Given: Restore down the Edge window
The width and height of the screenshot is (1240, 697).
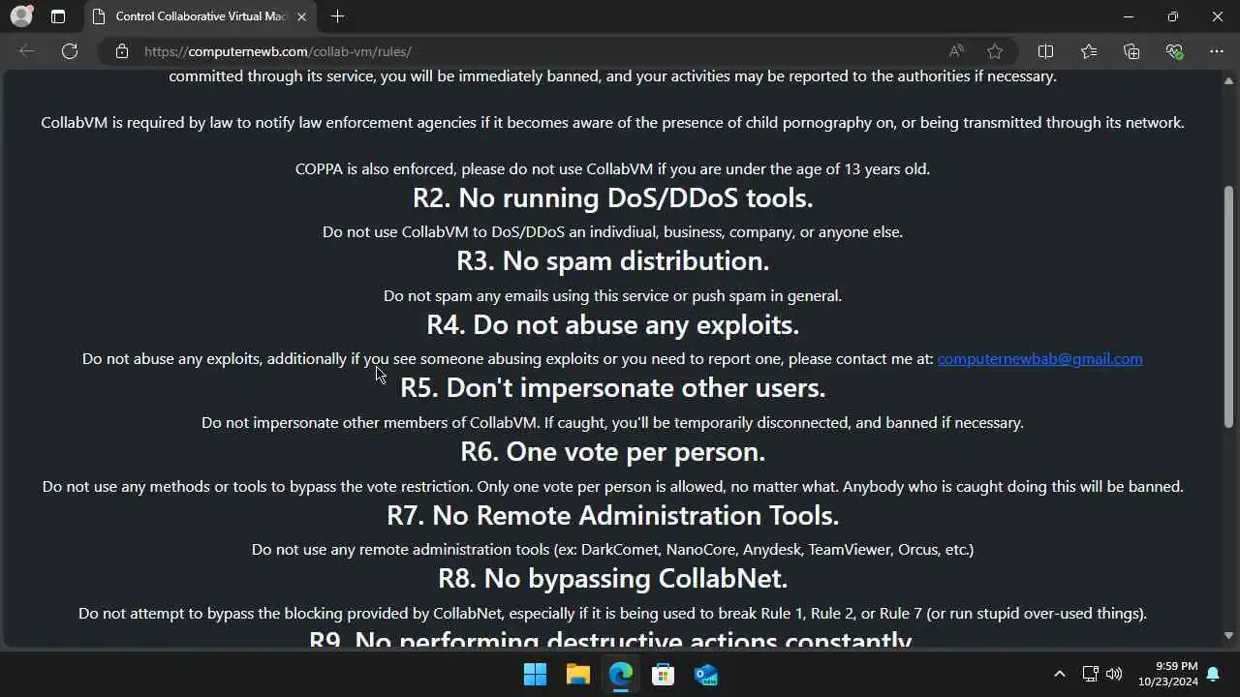Looking at the screenshot, I should click(1173, 16).
